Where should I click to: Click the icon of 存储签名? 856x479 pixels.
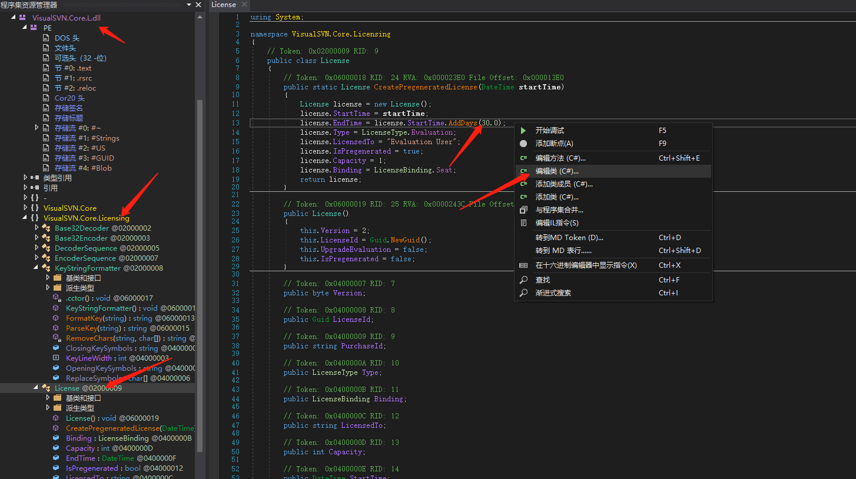coord(46,108)
